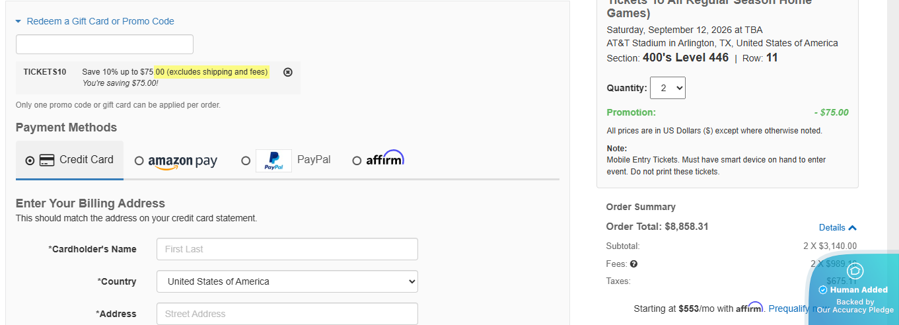Click the Amazon Pay logo
899x325 pixels.
182,161
